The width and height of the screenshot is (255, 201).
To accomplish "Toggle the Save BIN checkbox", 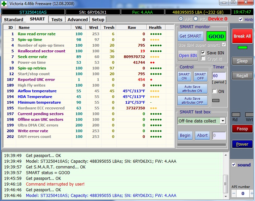I will (x=203, y=53).
